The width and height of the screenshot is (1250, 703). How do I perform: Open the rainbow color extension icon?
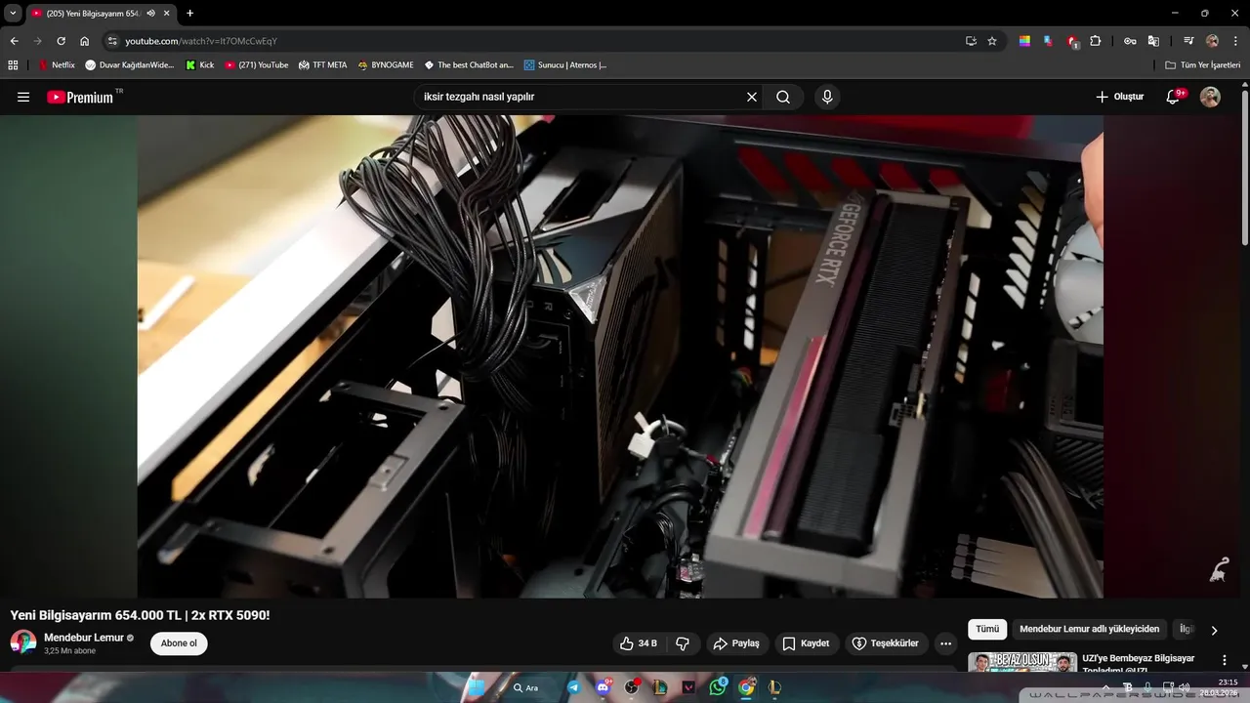[1024, 41]
